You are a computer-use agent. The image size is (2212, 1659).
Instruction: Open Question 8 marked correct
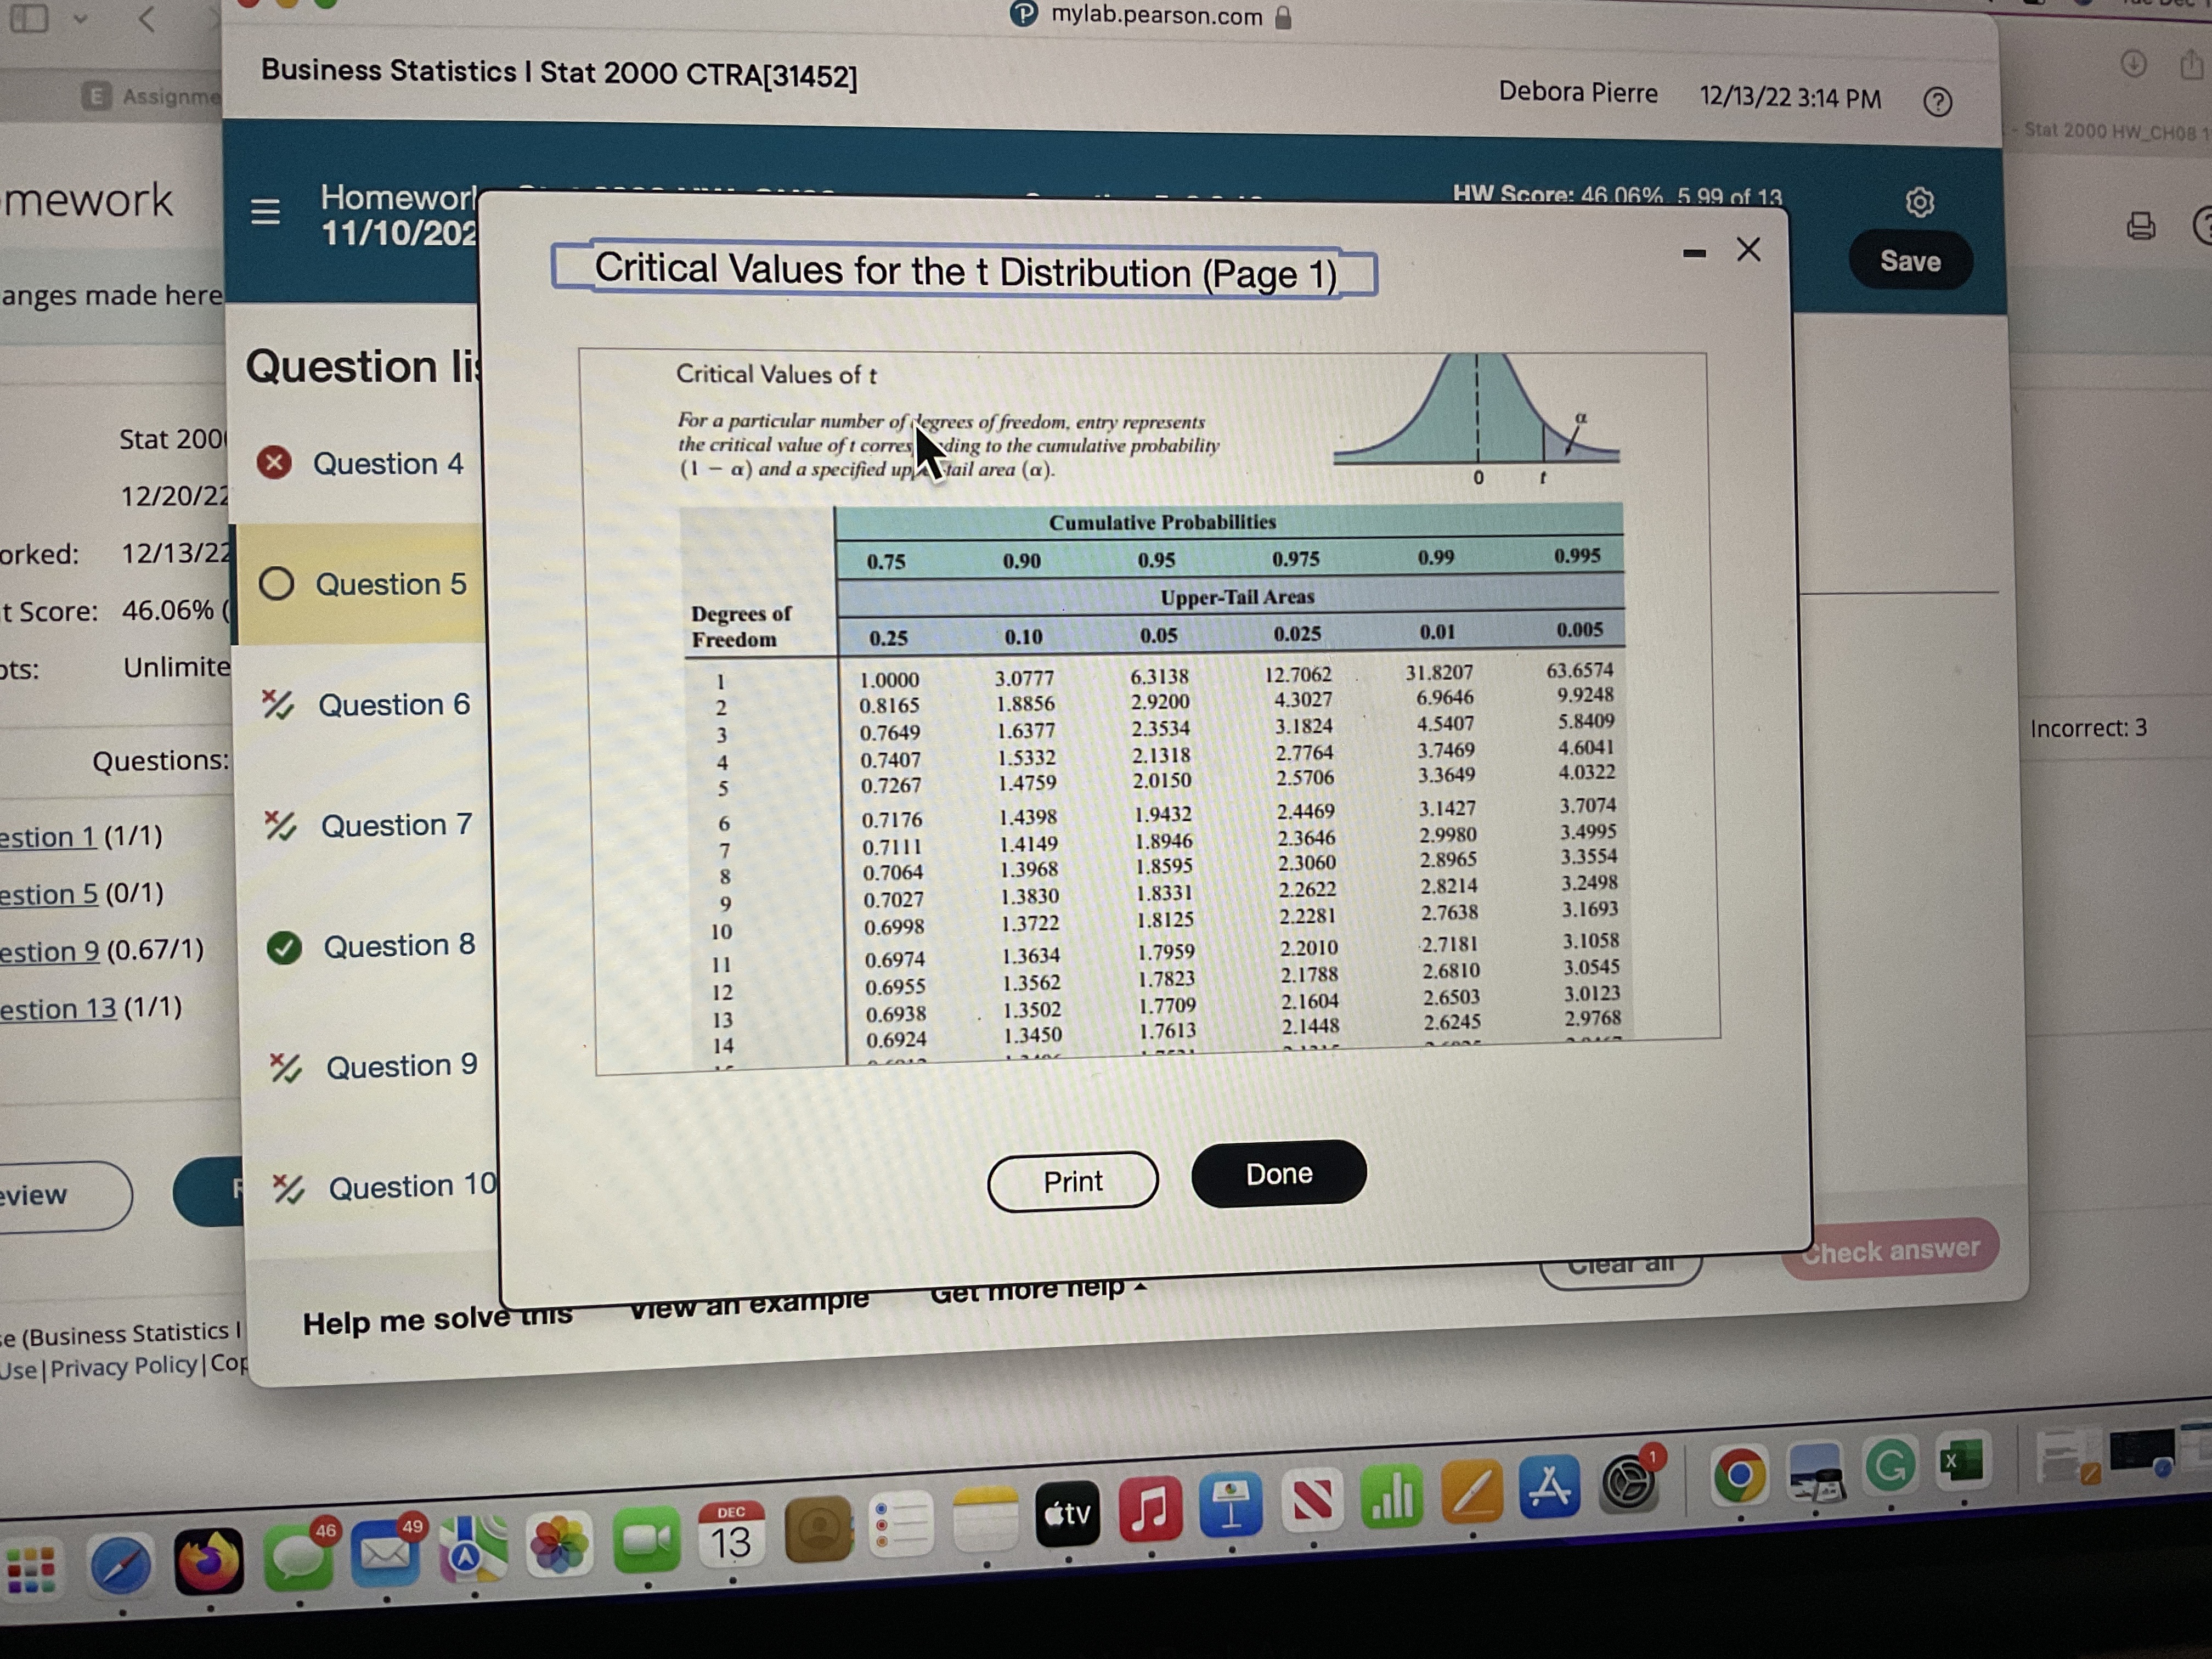pos(398,946)
